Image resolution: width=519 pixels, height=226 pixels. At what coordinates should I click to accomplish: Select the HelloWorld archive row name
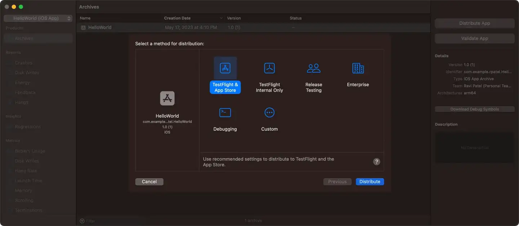(x=100, y=27)
